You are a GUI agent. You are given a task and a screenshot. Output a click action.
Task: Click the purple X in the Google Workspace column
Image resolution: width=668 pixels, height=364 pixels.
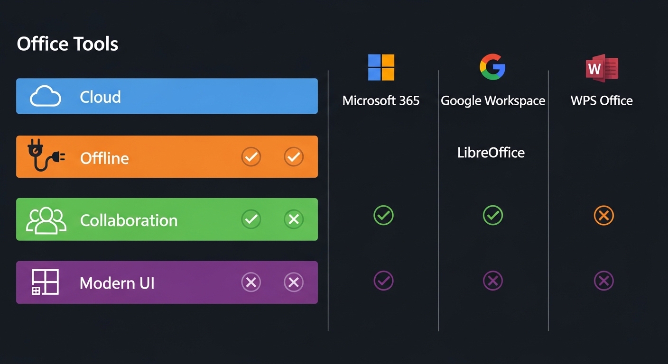click(493, 280)
